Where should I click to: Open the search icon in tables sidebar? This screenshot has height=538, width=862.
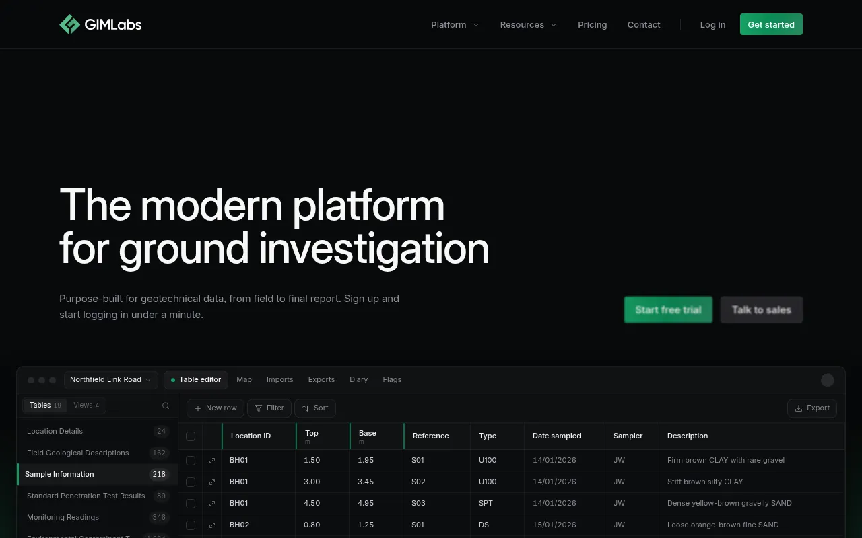pos(166,406)
